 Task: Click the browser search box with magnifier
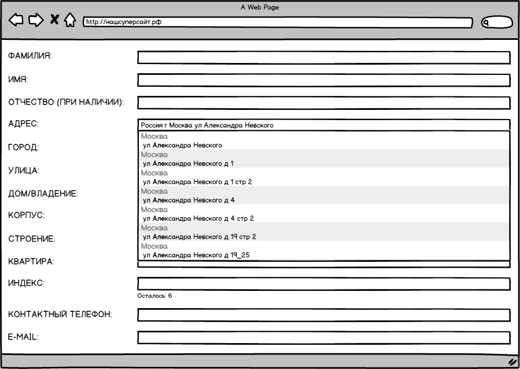coord(497,22)
